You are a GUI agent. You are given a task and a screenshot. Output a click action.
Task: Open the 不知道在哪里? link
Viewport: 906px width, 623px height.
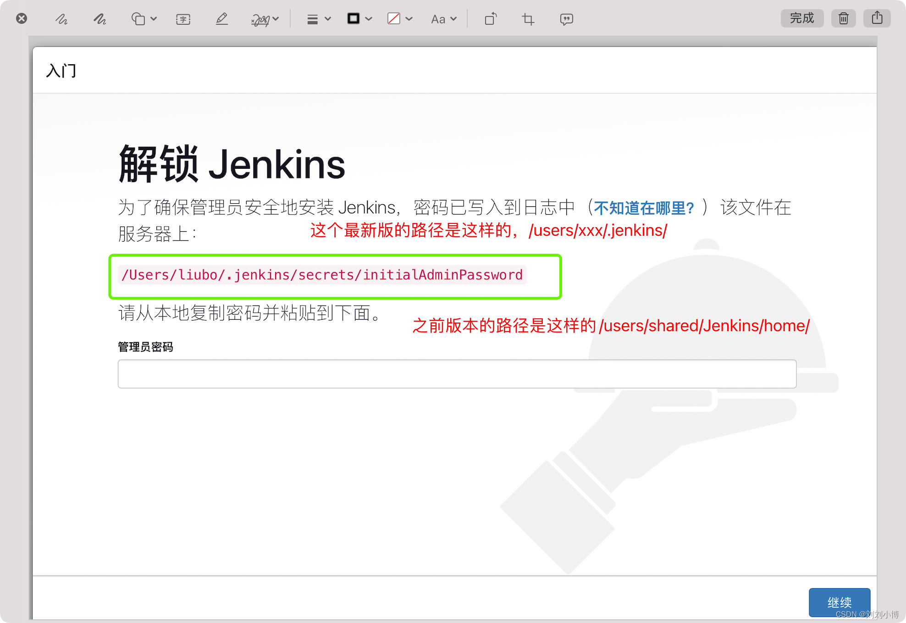click(x=644, y=208)
